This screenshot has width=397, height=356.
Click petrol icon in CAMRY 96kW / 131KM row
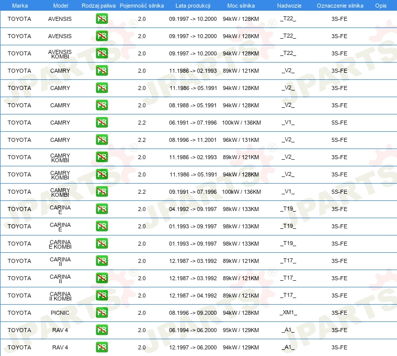click(102, 139)
